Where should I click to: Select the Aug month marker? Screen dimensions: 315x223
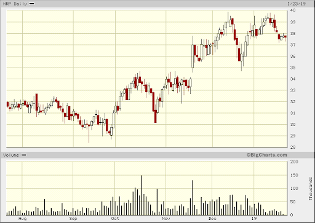pyautogui.click(x=22, y=219)
